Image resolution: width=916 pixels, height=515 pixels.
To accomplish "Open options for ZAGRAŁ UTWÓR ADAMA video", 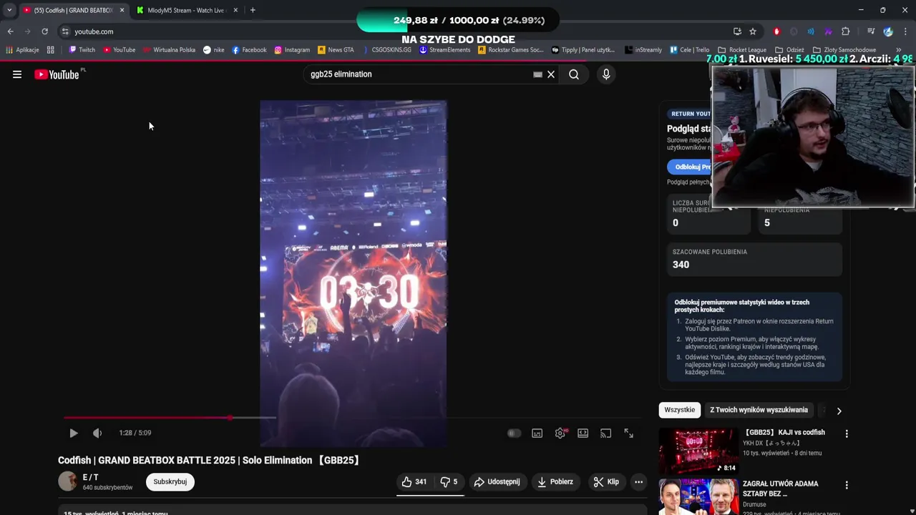I will tap(847, 485).
